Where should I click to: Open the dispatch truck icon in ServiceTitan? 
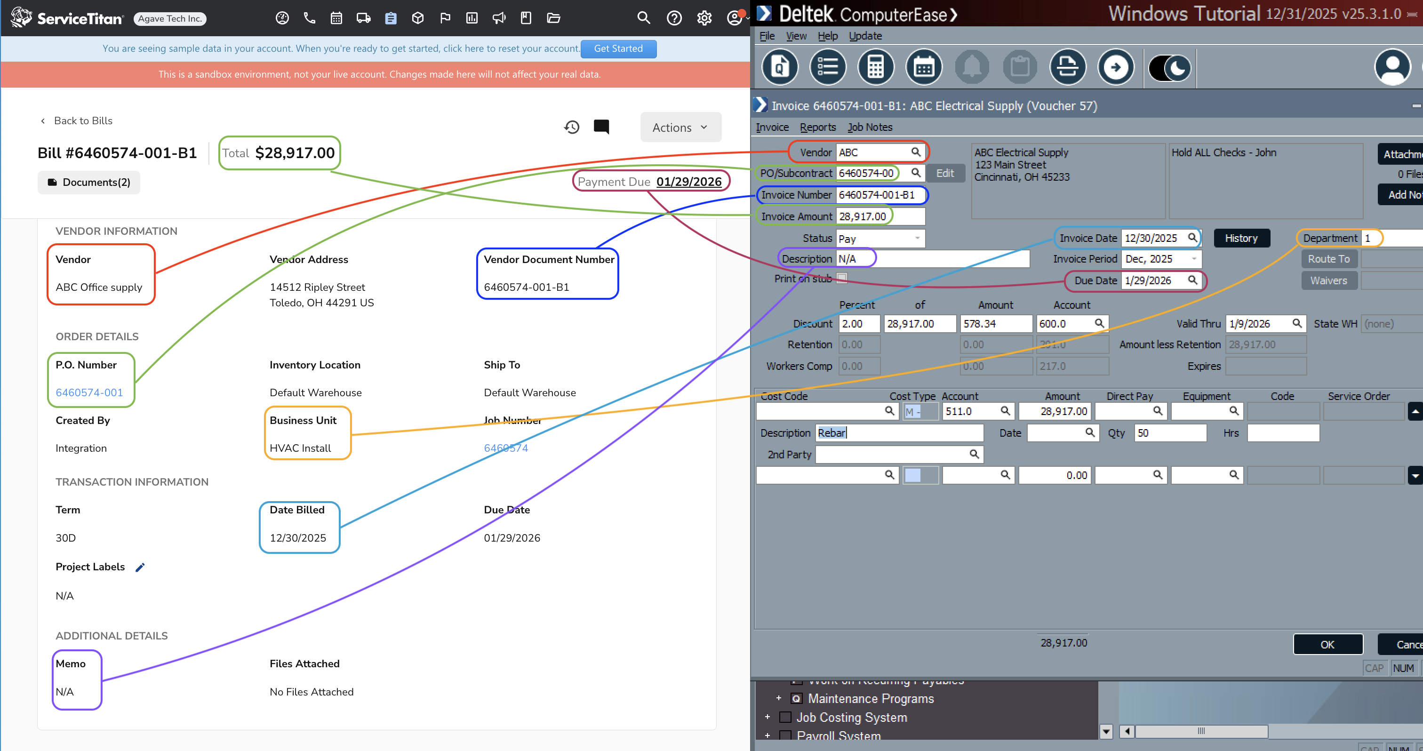[363, 18]
